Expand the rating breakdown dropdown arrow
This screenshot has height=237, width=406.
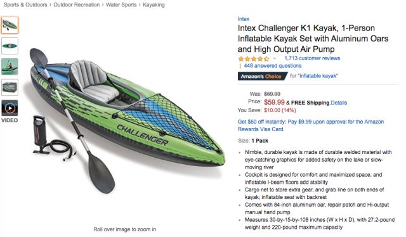click(x=275, y=58)
